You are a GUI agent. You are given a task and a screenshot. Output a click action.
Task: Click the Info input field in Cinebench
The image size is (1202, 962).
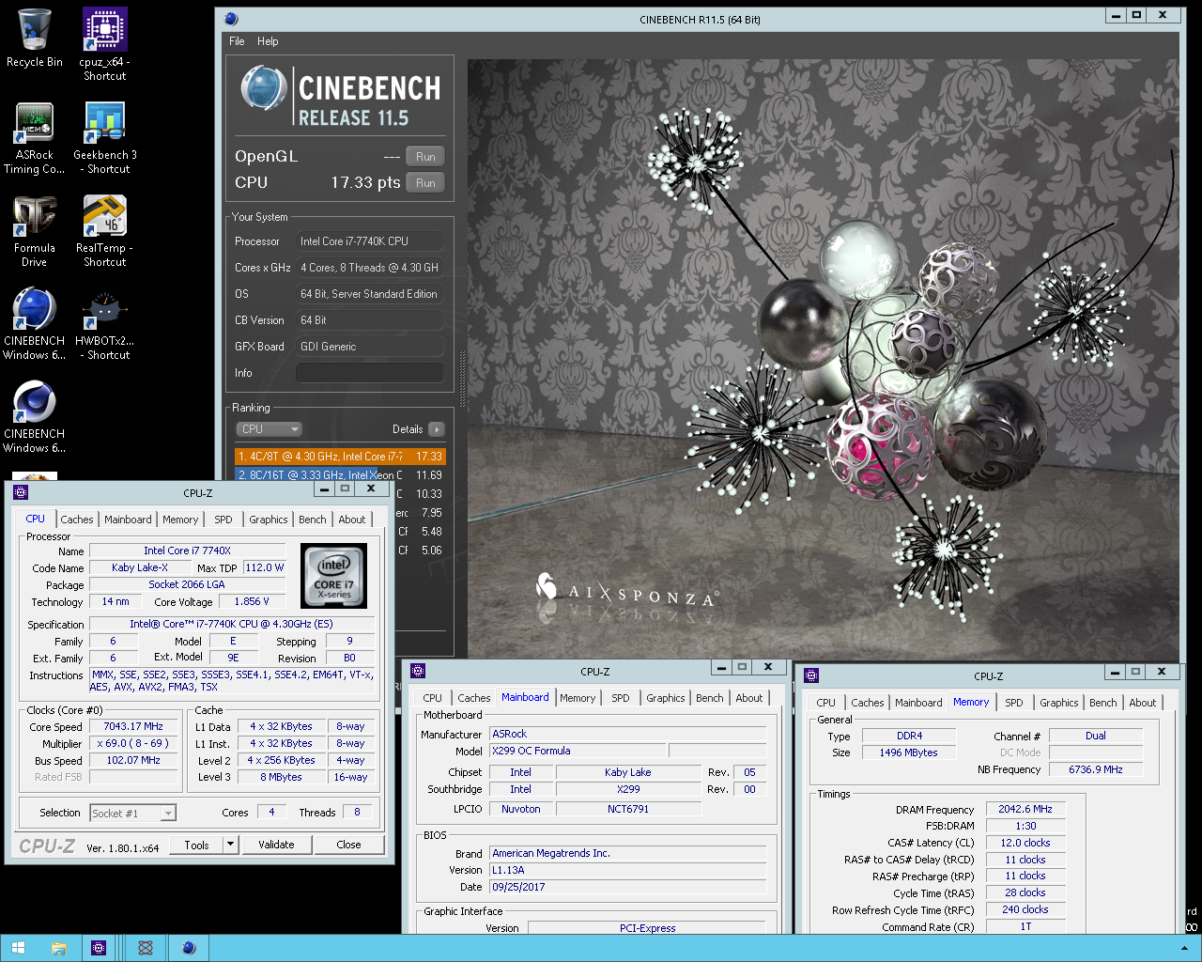pos(370,373)
